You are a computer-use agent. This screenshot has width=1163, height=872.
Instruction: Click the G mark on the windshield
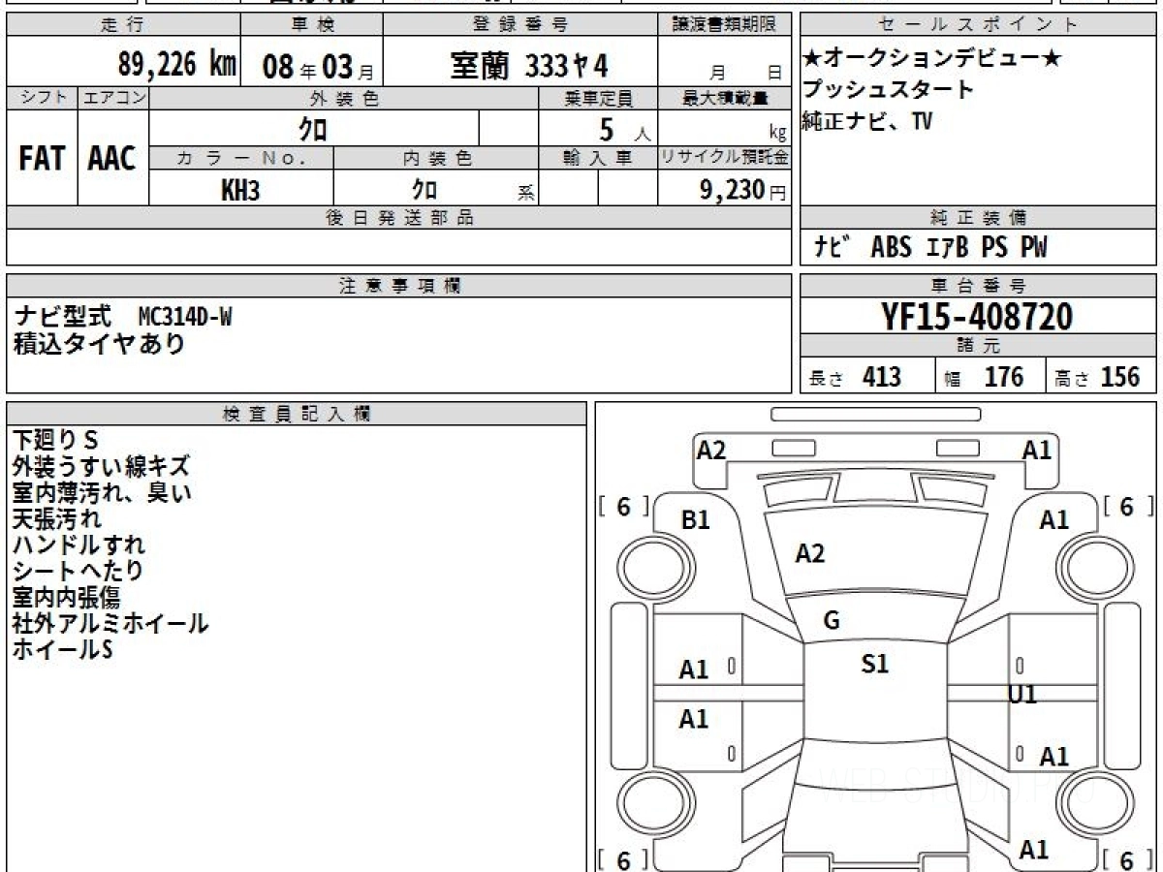831,621
